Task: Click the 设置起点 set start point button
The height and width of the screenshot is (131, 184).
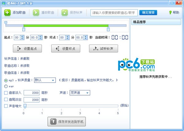Action: pos(27,49)
